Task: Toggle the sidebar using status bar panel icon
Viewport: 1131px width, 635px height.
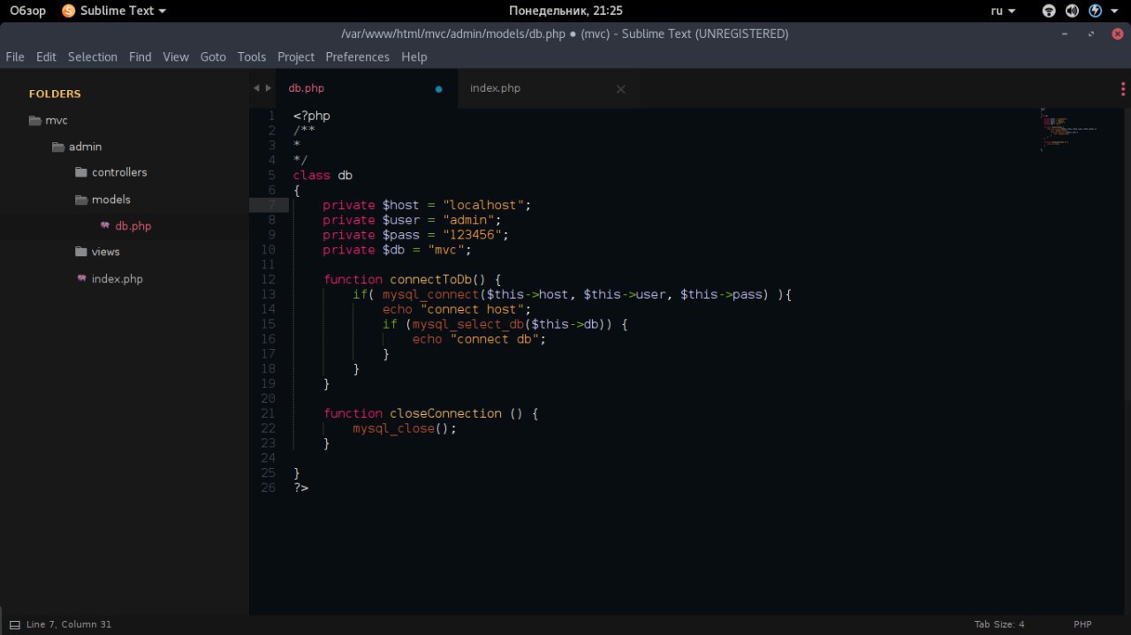Action: [14, 624]
